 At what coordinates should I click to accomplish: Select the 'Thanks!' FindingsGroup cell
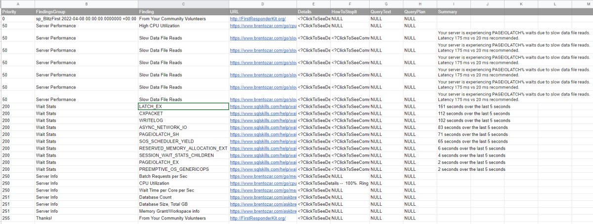tap(86, 218)
